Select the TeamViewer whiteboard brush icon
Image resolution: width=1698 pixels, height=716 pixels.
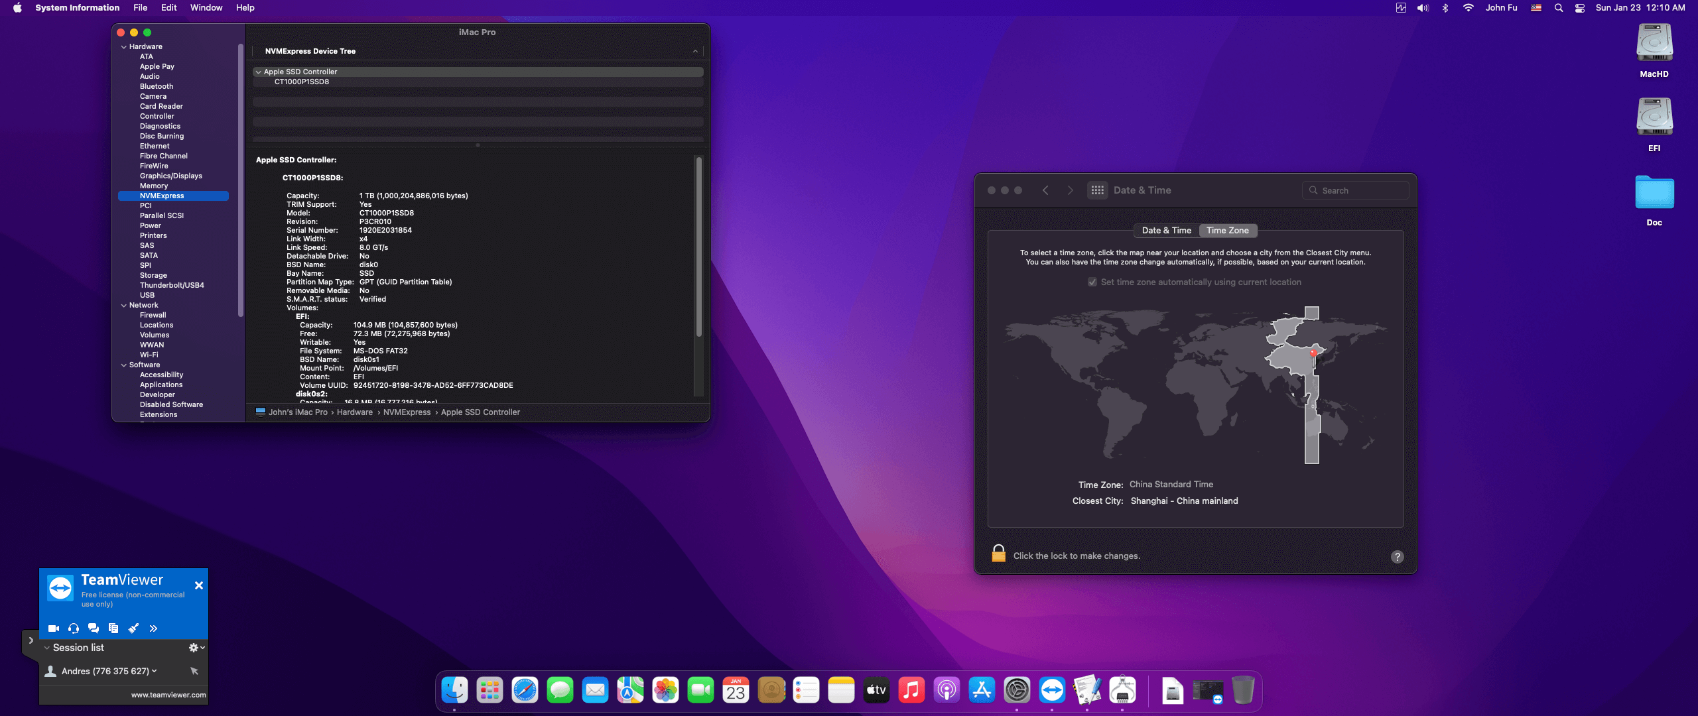(133, 628)
